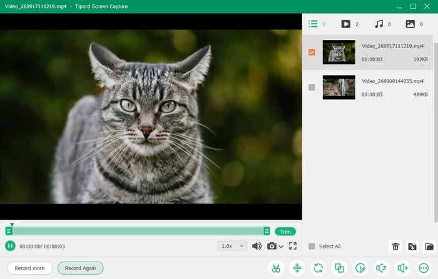
Task: Click the 00:00:05 duration text
Action: [372, 94]
